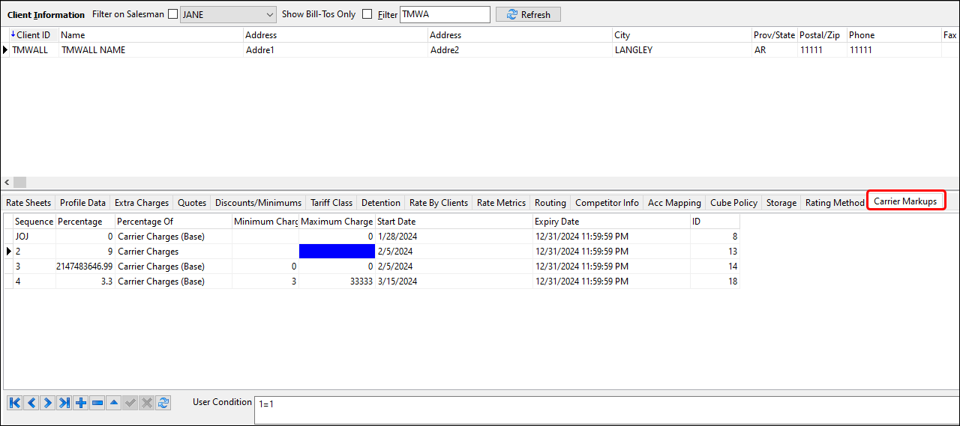960x426 pixels.
Task: Click the Carrier Markups tab
Action: (905, 201)
